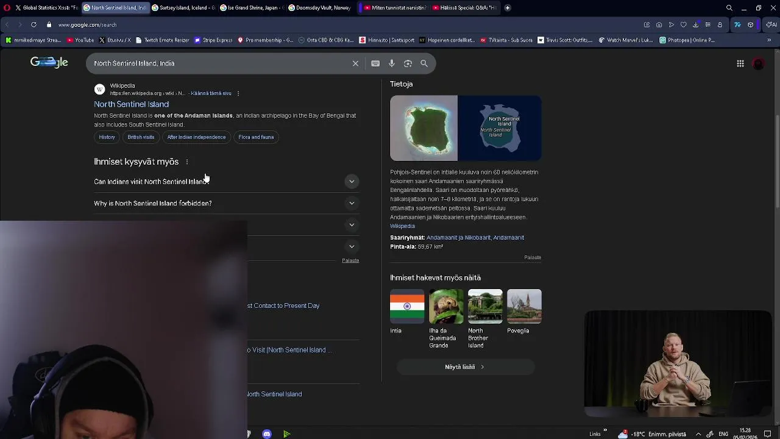
Task: Open the browser downloads icon
Action: click(695, 25)
